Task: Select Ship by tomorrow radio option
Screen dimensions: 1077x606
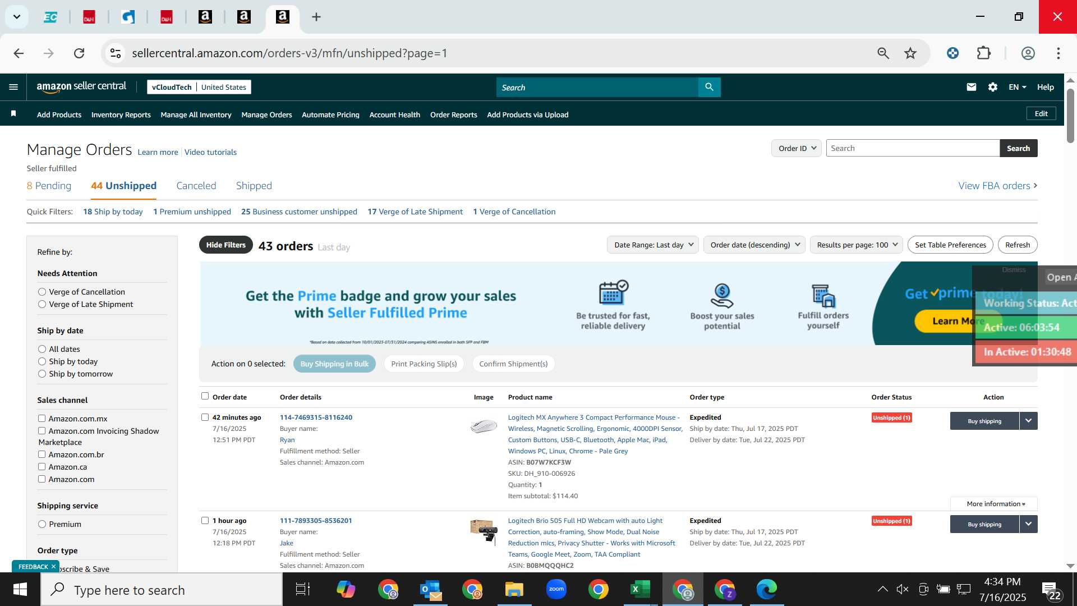Action: [42, 374]
